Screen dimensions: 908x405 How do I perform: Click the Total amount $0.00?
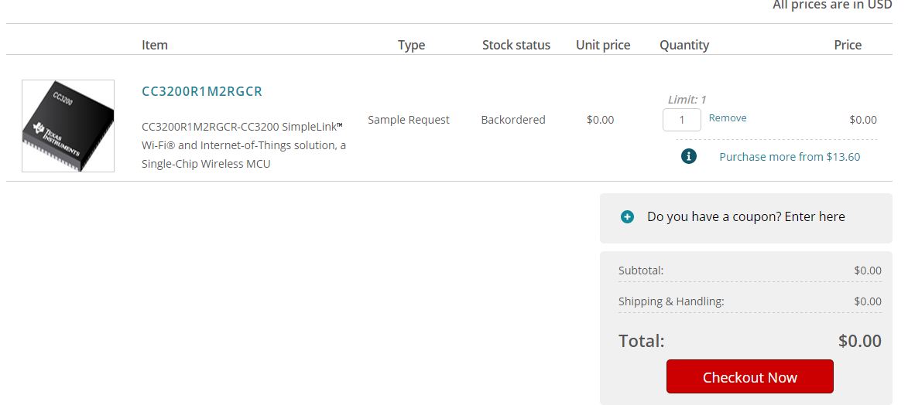[x=859, y=341]
